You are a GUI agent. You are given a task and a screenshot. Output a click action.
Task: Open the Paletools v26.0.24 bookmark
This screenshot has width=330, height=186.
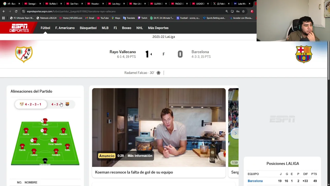tap(46, 18)
